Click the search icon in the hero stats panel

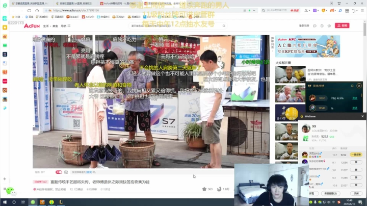tap(352, 86)
